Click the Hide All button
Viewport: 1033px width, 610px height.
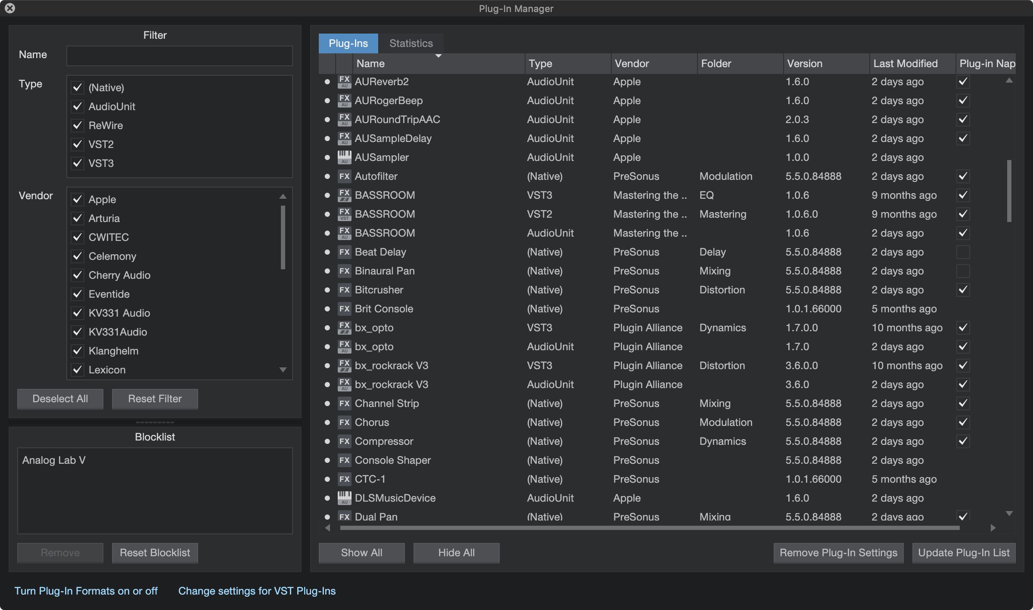coord(457,553)
